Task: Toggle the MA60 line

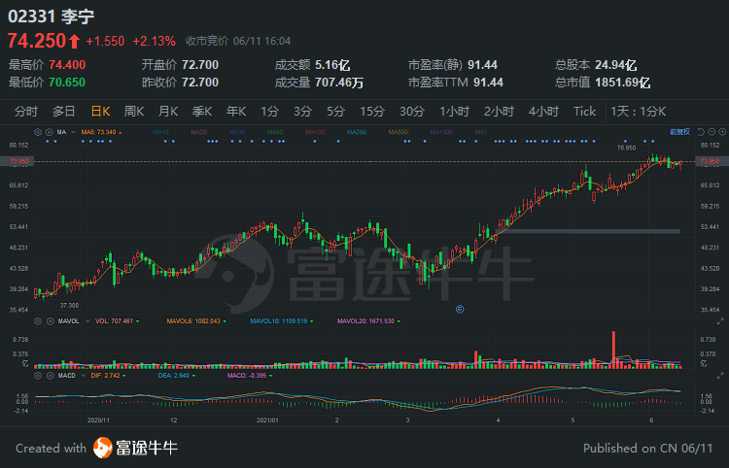Action: coord(275,132)
